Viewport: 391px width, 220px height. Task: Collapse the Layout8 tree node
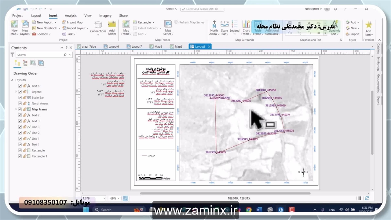(x=13, y=80)
